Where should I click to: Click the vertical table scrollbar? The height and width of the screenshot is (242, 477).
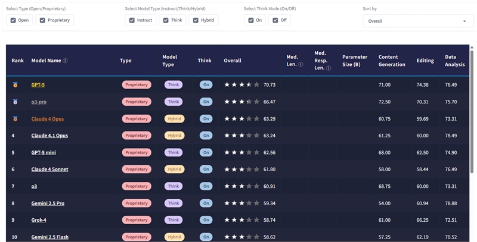pyautogui.click(x=472, y=112)
